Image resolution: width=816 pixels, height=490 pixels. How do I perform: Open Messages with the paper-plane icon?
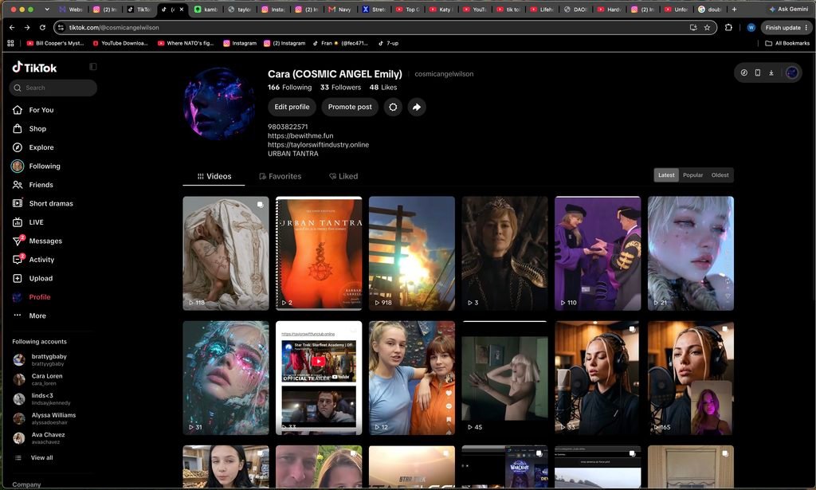pos(18,241)
